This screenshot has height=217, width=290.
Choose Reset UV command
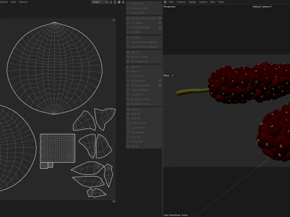(144, 118)
